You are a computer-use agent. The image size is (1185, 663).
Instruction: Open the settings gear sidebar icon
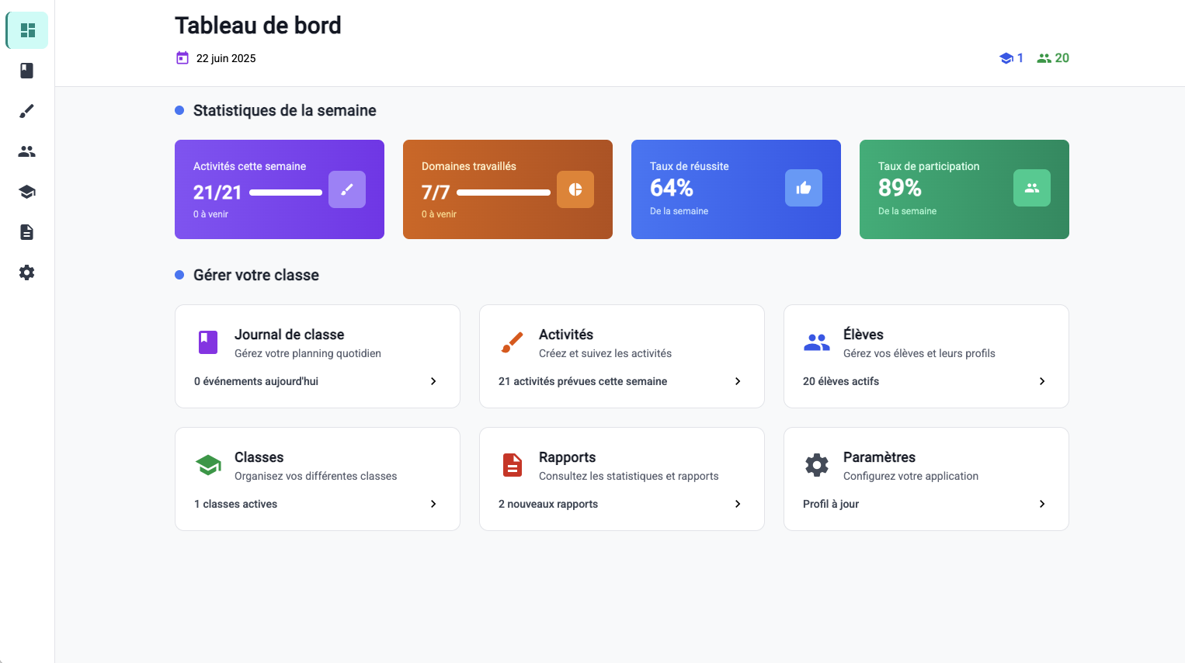27,272
